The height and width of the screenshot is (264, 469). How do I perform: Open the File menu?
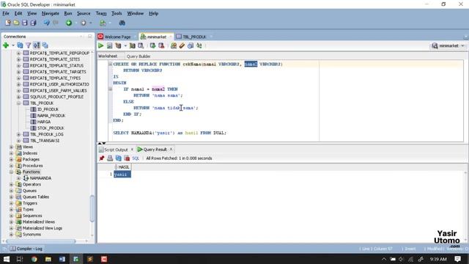[6, 13]
